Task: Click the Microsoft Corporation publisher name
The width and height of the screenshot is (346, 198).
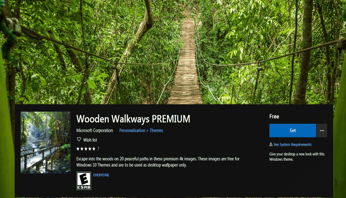Action: 94,130
